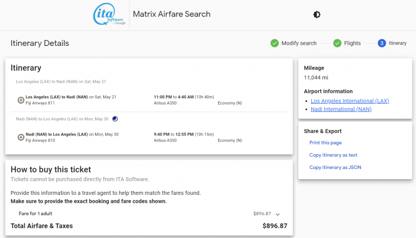
Task: Choose Copy itinerary as JSON
Action: point(335,167)
